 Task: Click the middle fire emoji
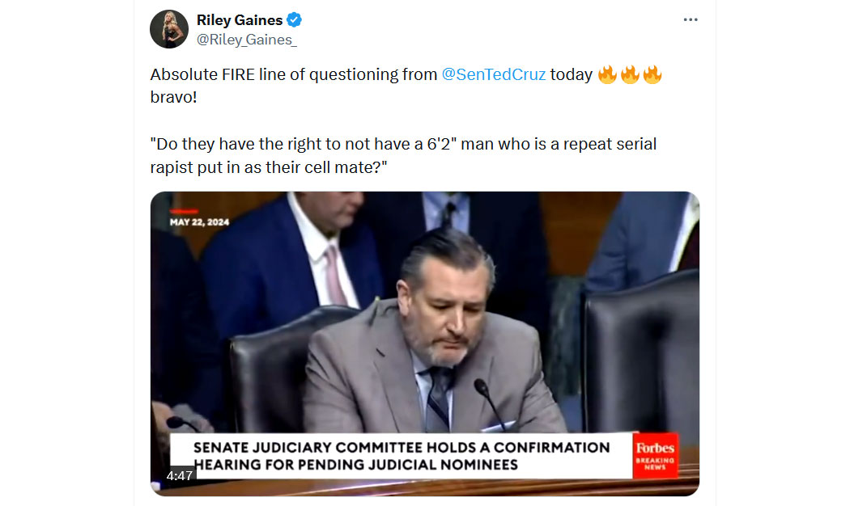pos(629,74)
